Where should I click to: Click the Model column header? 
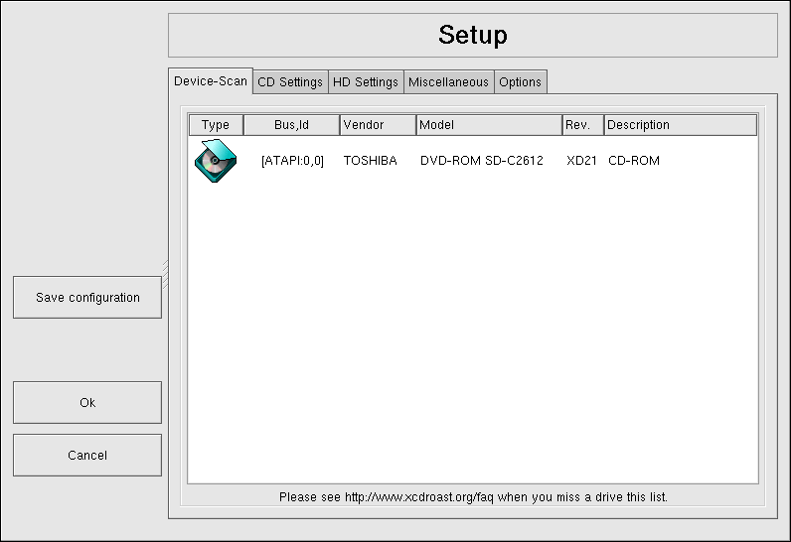[489, 125]
